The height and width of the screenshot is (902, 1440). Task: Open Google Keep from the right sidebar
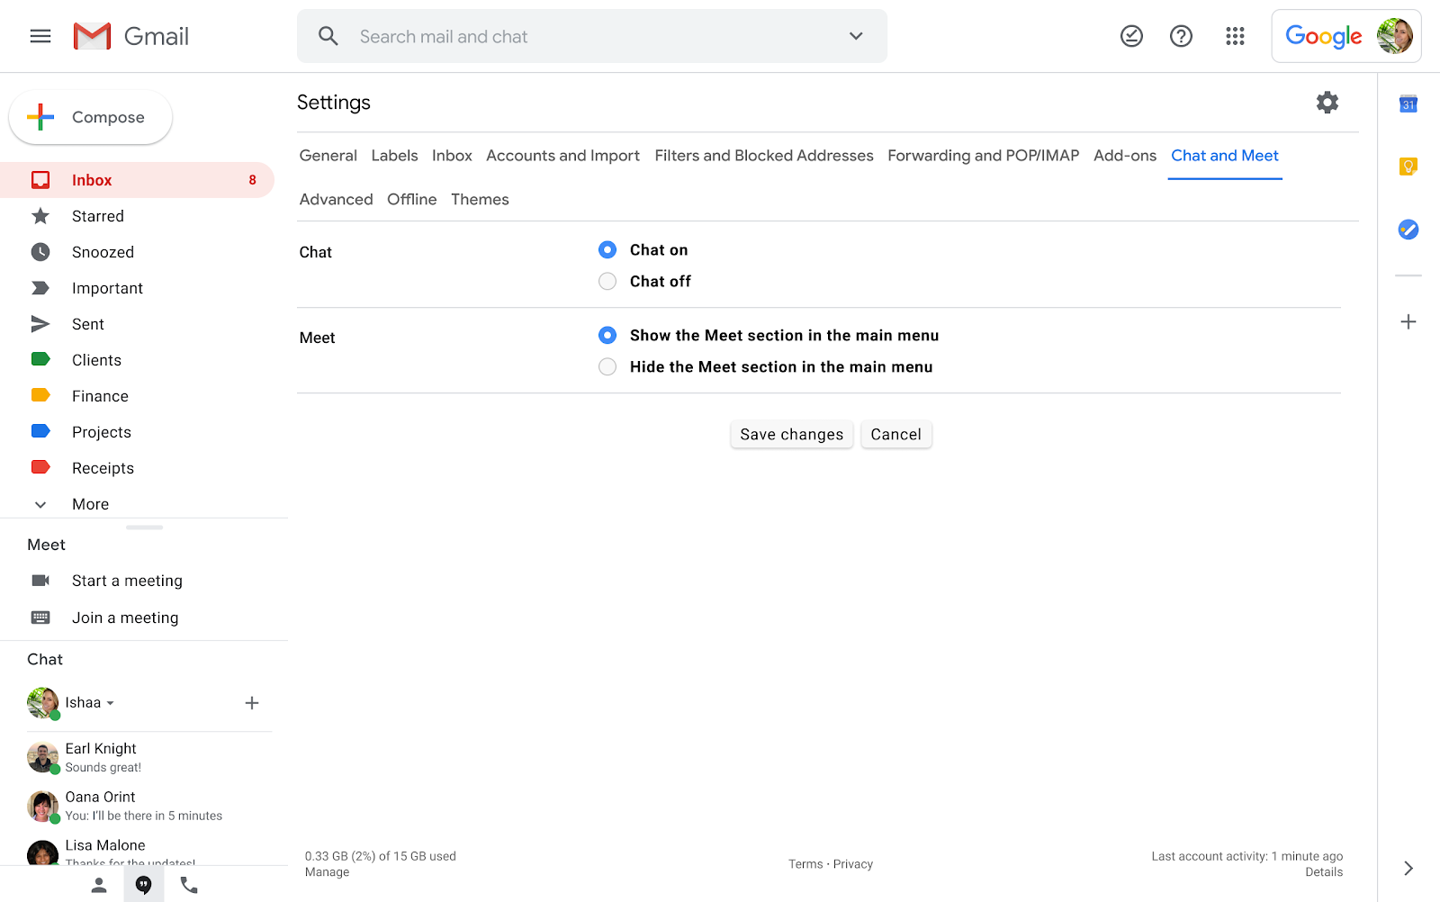click(1408, 166)
